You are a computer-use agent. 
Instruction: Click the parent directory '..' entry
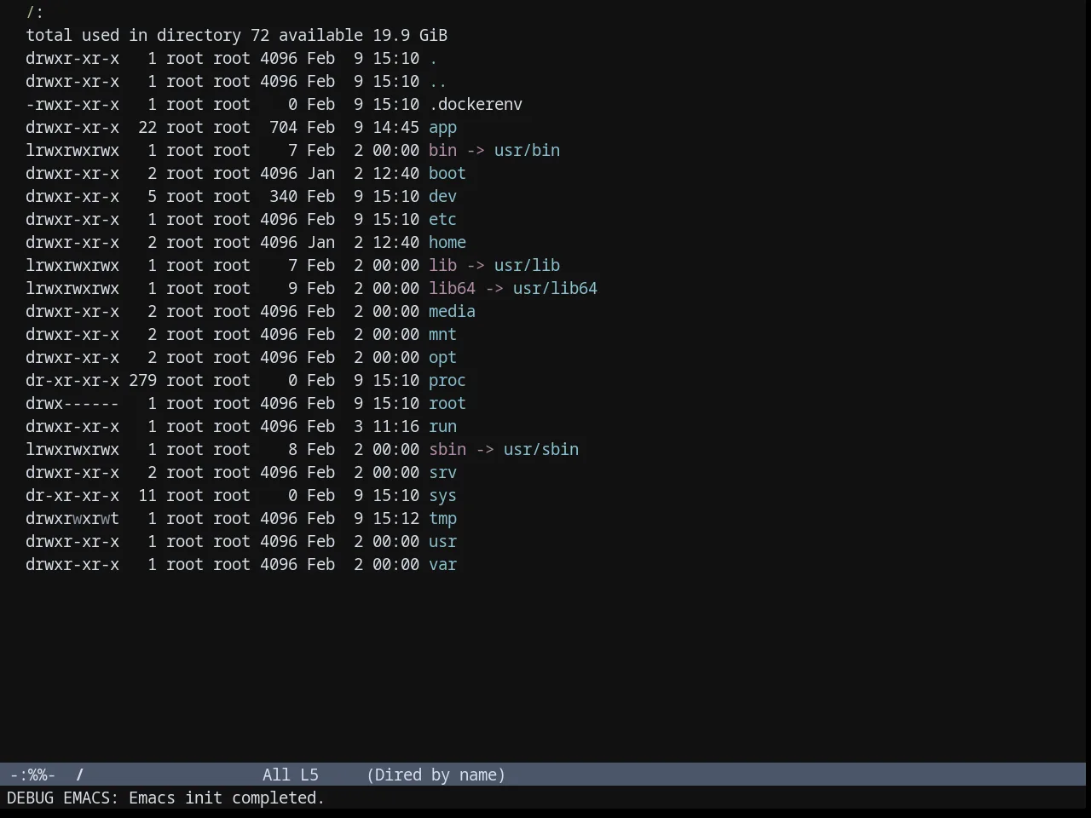tap(438, 82)
